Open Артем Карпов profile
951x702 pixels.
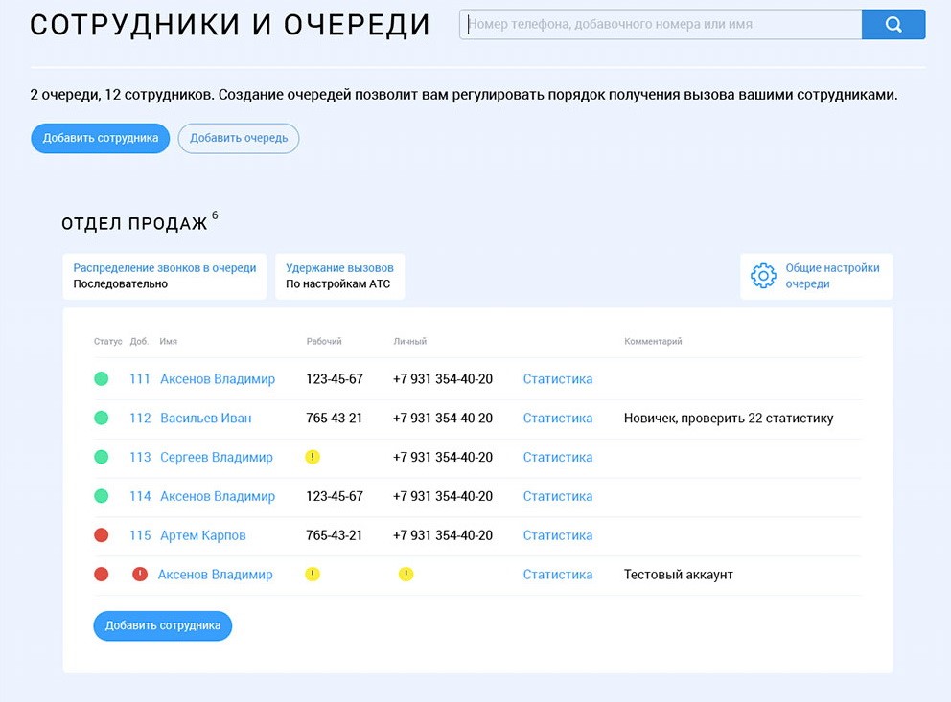(x=202, y=535)
